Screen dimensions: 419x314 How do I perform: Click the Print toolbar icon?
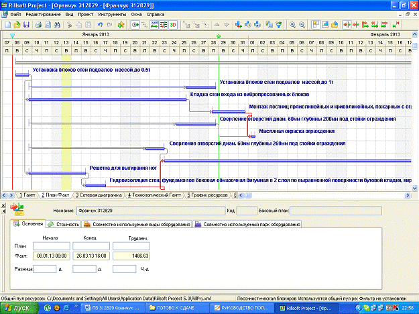coord(39,24)
